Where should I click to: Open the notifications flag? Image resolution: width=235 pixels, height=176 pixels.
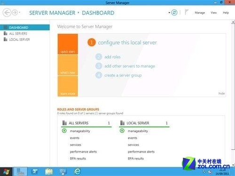[187, 12]
